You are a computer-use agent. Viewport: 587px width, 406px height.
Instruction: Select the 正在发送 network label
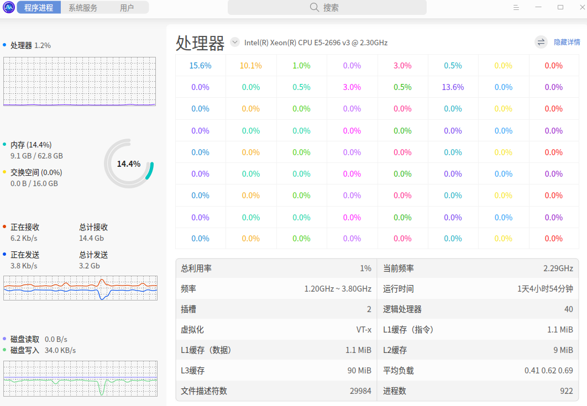click(25, 255)
